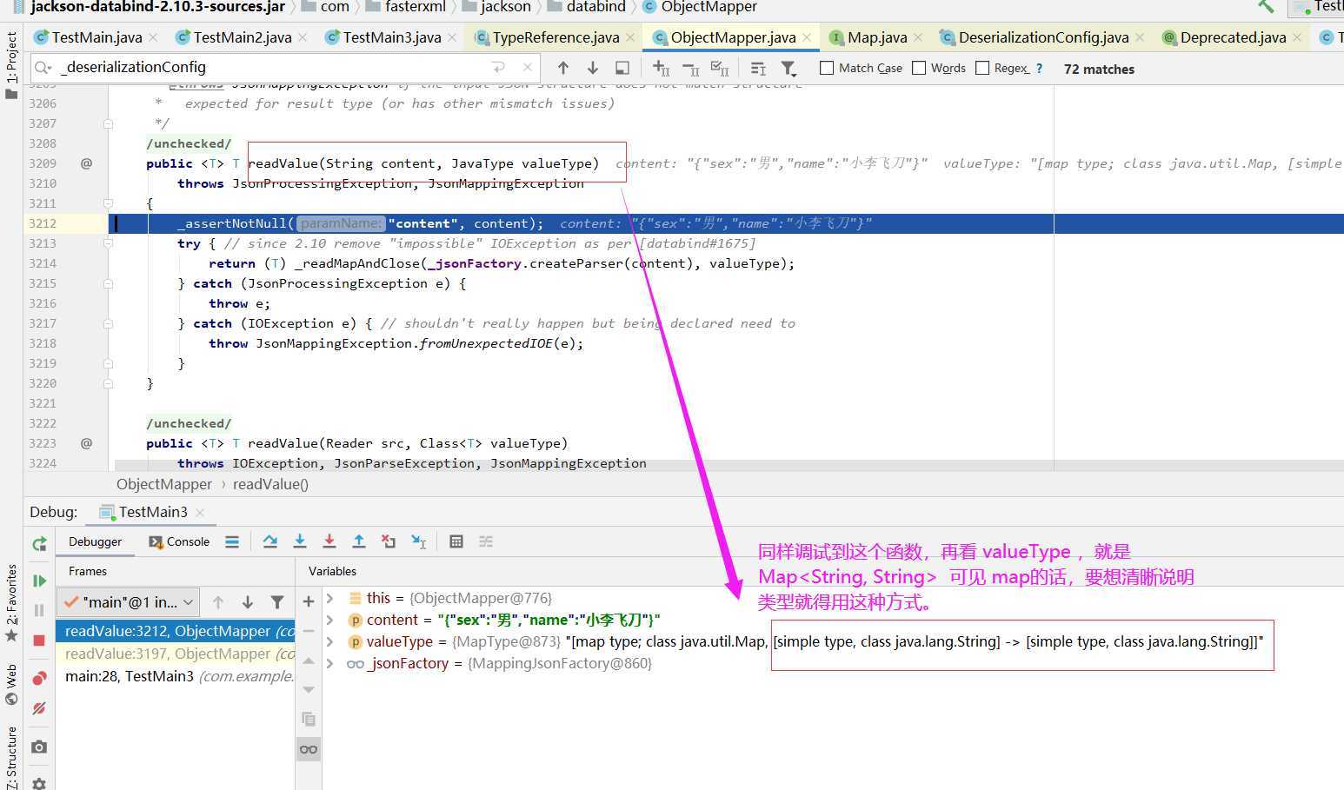
Task: Step out in debugger toolbar
Action: [359, 541]
